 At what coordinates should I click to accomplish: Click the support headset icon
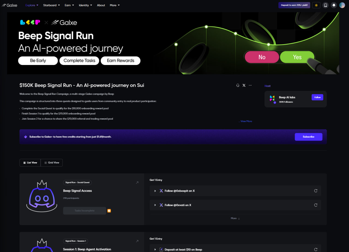(x=237, y=85)
